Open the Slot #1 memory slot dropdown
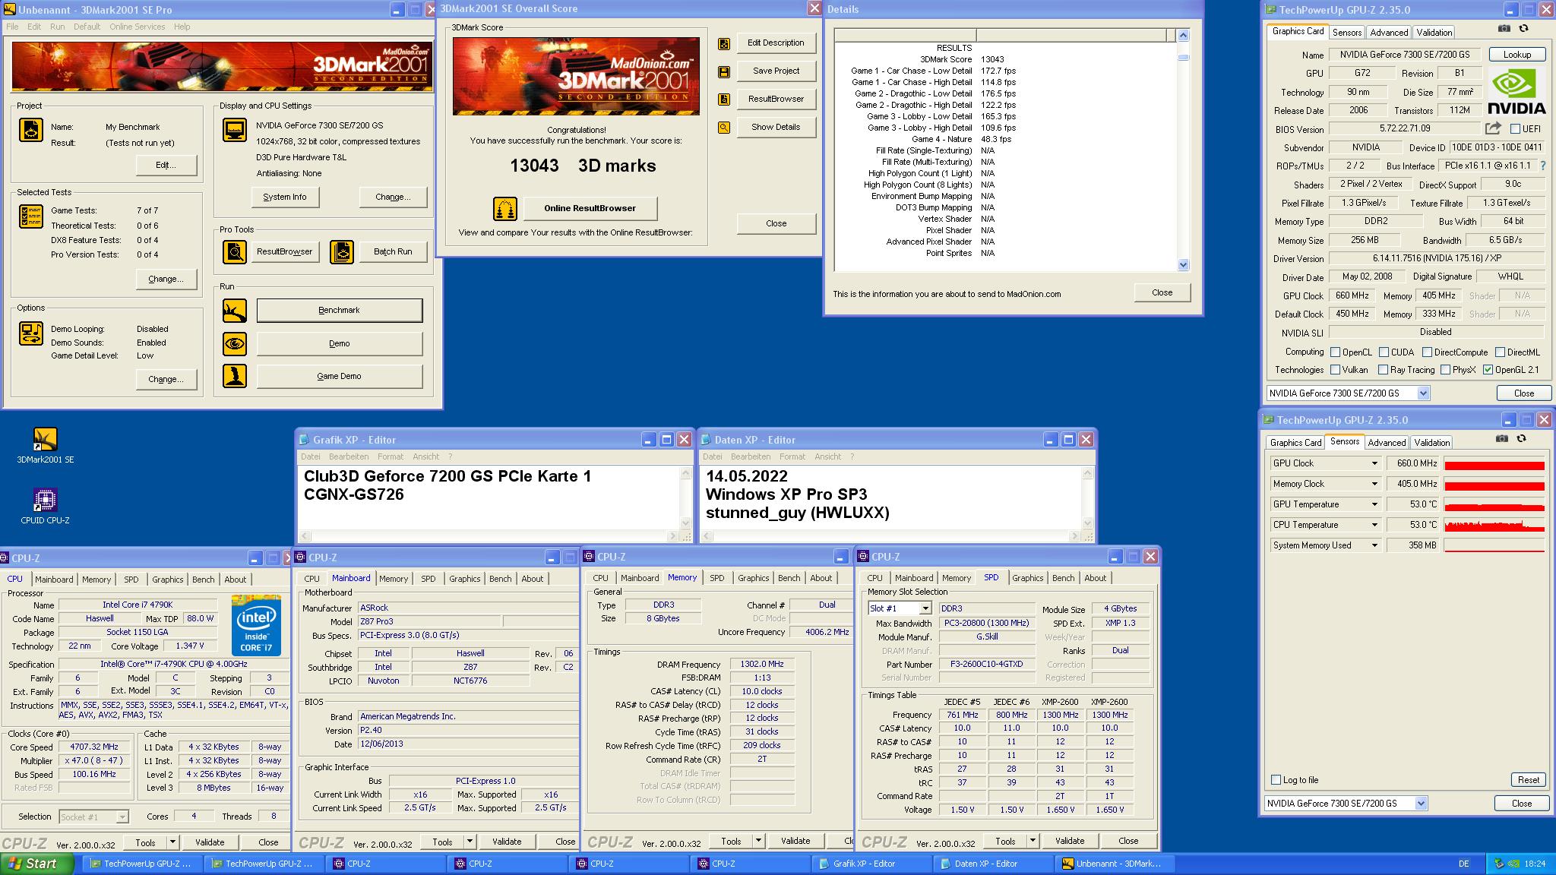Viewport: 1556px width, 875px height. point(925,608)
